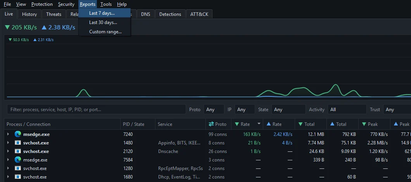Open the Activity filter dropdown showing All
This screenshot has width=411, height=182.
coord(347,110)
